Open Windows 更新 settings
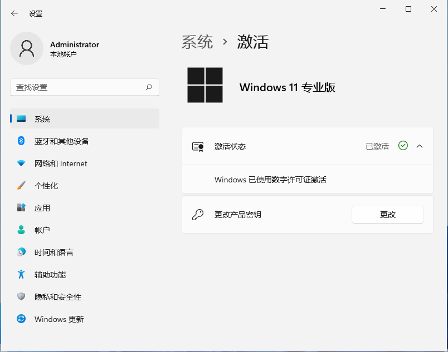The width and height of the screenshot is (448, 352). pos(85,319)
